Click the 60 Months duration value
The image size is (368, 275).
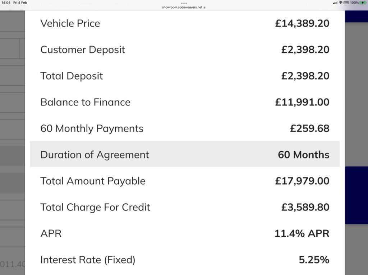click(x=303, y=155)
